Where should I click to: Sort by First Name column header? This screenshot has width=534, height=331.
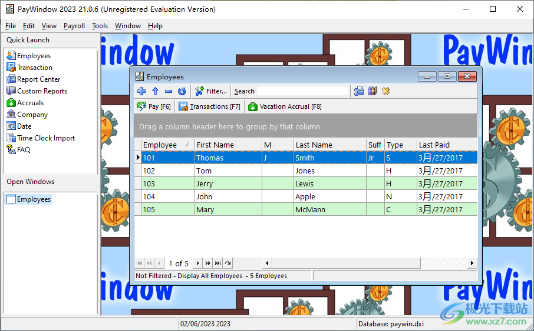click(x=228, y=145)
